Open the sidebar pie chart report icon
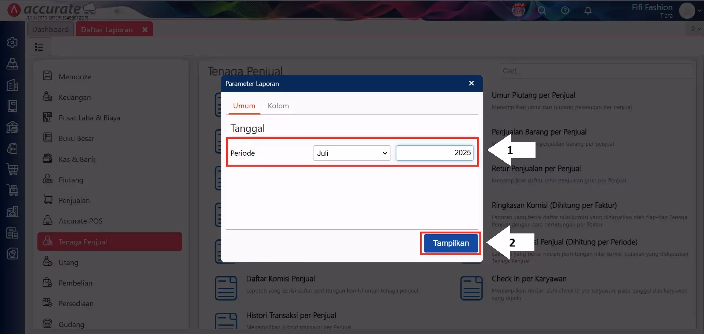Screen dimensions: 704x334 click(12, 254)
